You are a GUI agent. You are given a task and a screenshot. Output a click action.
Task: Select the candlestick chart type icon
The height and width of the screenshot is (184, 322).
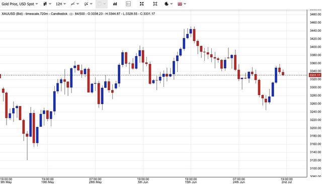(45, 4)
